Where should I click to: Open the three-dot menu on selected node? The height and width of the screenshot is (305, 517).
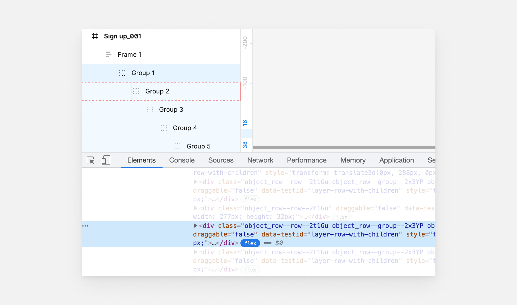85,226
